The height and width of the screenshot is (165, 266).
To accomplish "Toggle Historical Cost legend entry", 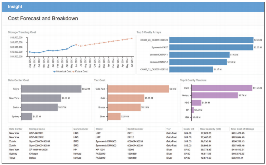I will coord(62,72).
